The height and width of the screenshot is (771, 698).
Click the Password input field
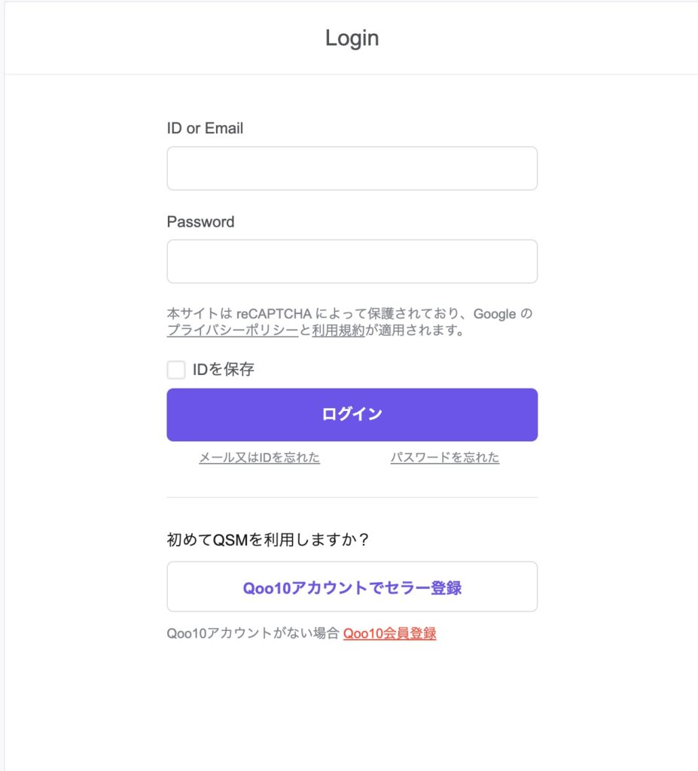(x=352, y=261)
